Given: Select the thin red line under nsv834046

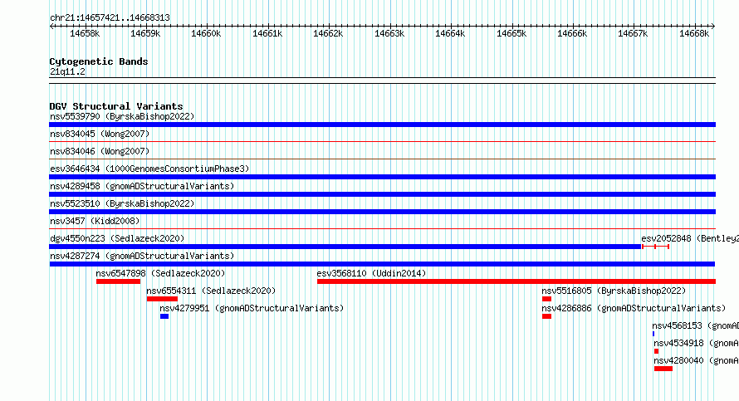Looking at the screenshot, I should (382, 159).
